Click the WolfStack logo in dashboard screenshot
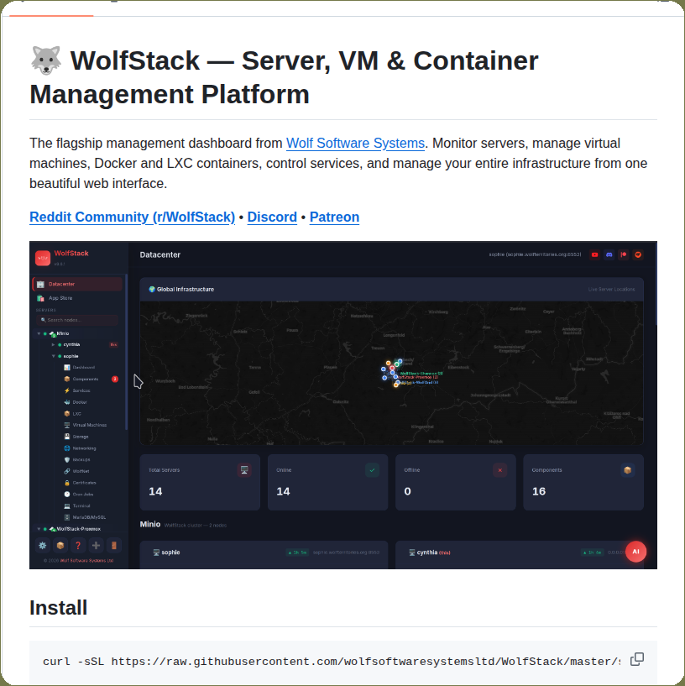 point(43,258)
